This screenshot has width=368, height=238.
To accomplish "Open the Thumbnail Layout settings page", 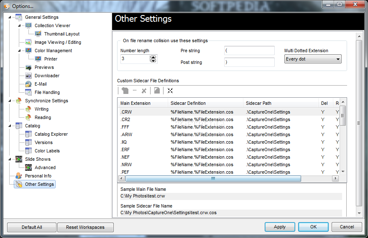I will click(62, 34).
